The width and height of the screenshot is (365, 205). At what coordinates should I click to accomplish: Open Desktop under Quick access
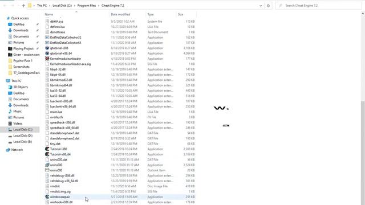[19, 24]
